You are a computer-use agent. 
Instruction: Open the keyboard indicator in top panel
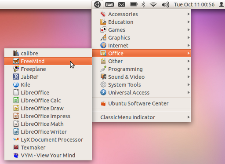(109, 4)
